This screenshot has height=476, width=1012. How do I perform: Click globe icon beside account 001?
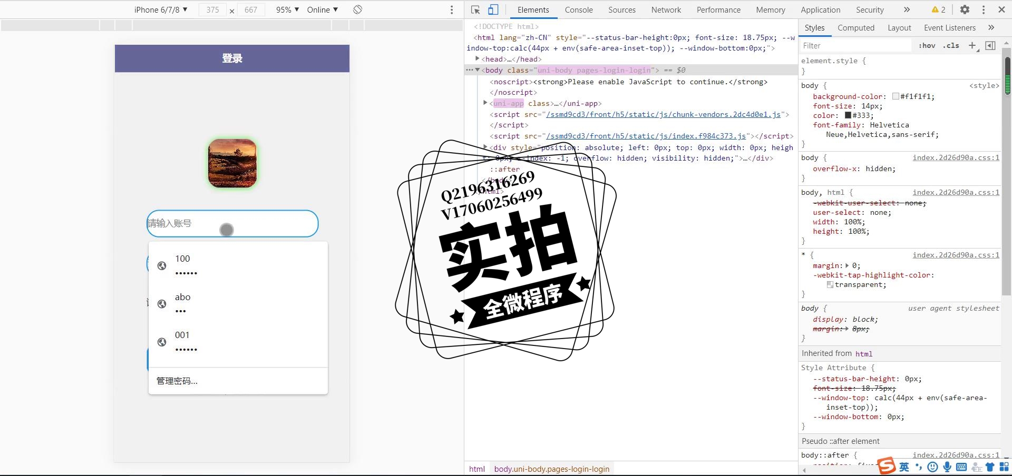click(x=162, y=342)
